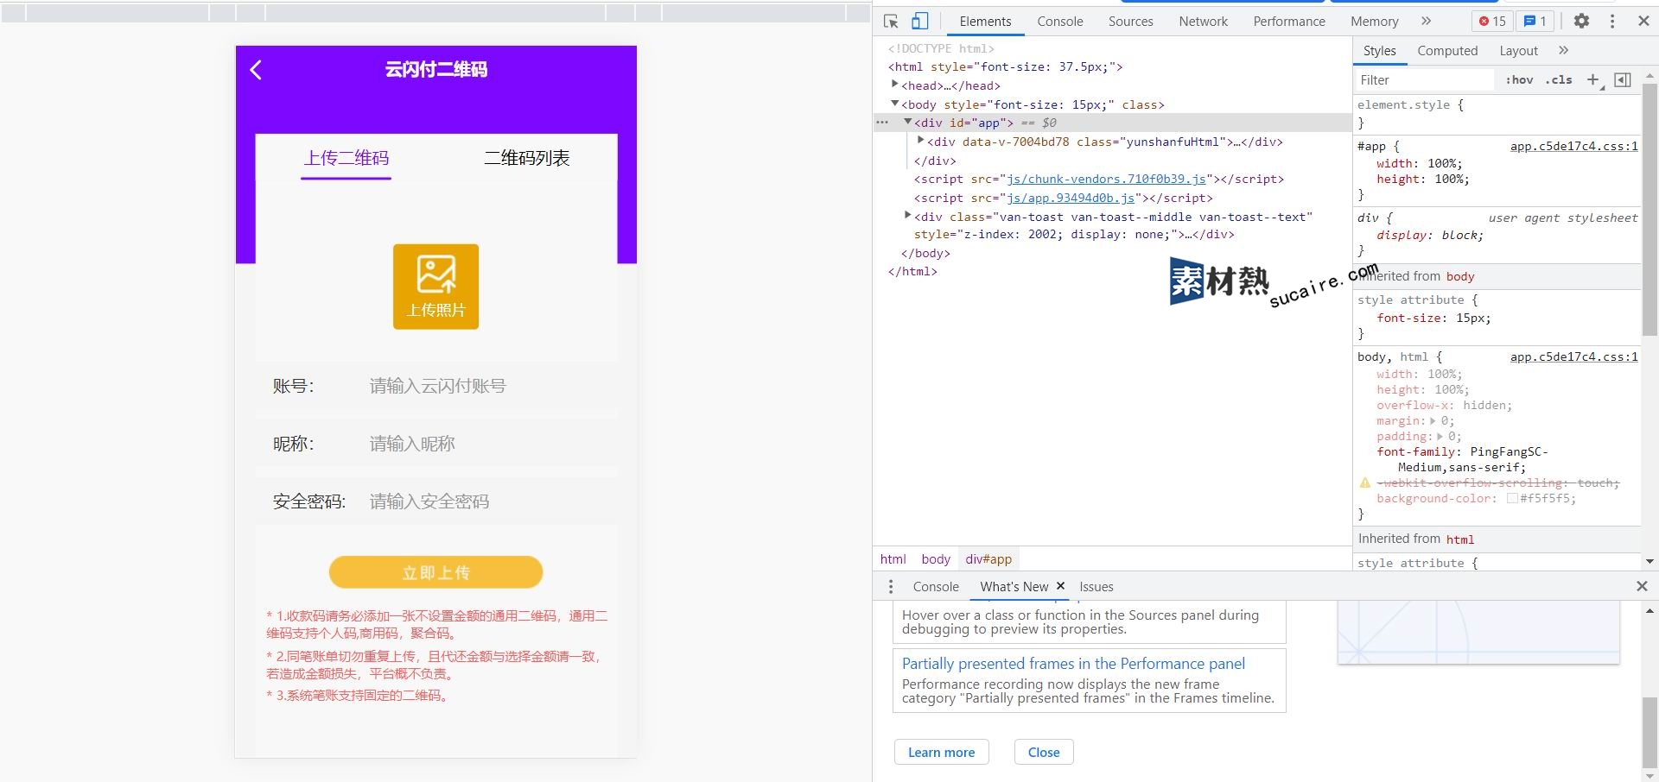Select the closing </html> tag line

912,271
